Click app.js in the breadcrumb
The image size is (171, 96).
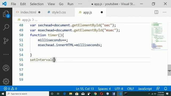[26, 20]
